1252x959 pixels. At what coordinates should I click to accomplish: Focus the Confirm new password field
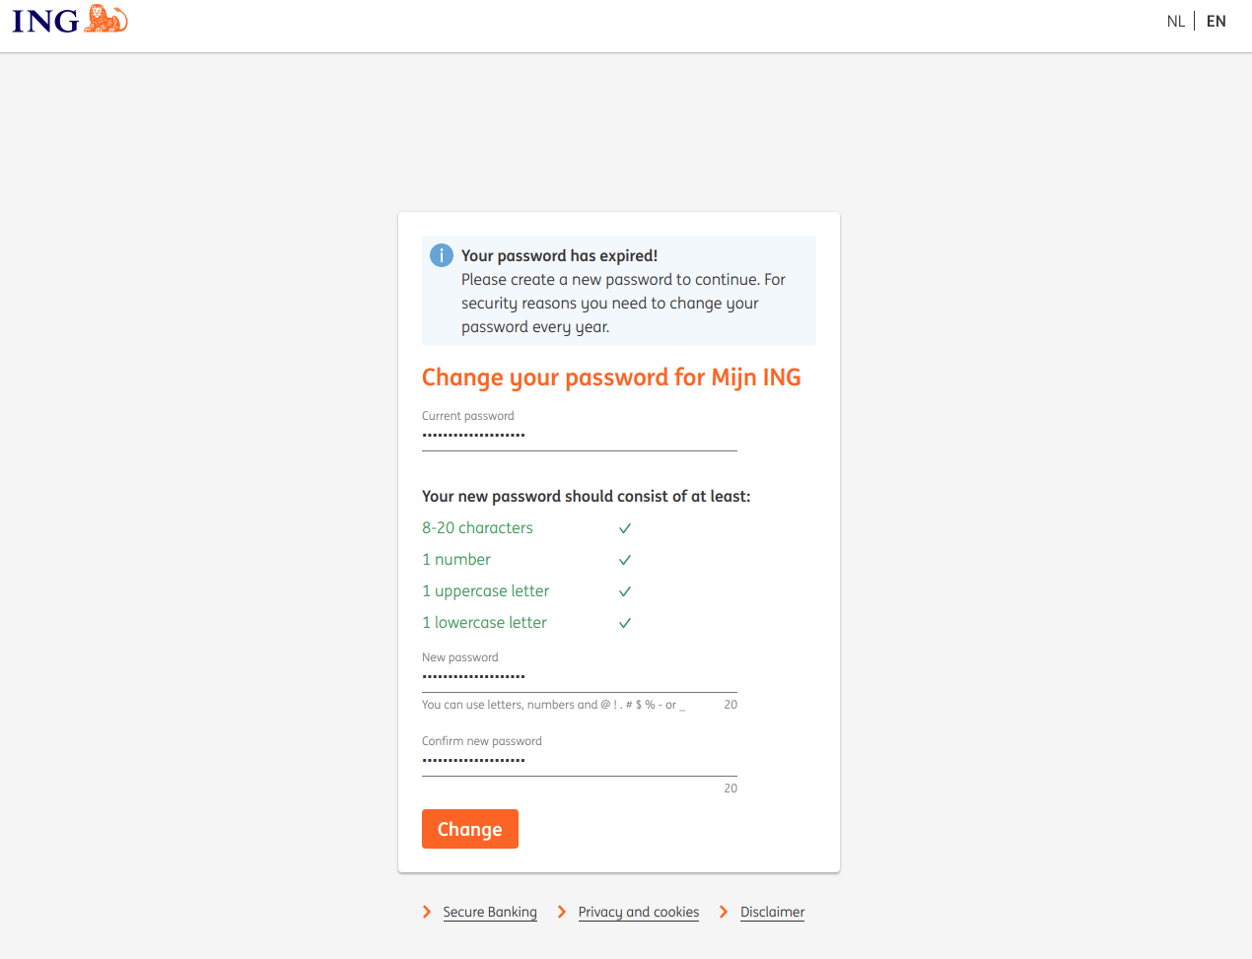579,761
